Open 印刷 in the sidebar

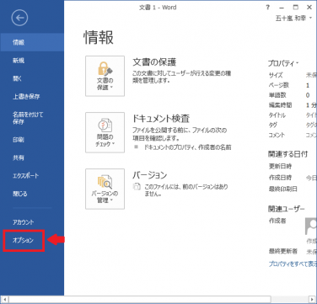[x=32, y=140]
